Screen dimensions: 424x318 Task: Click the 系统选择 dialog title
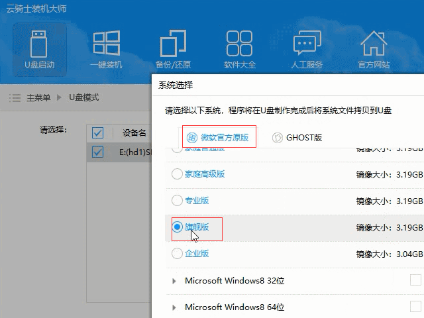(176, 85)
